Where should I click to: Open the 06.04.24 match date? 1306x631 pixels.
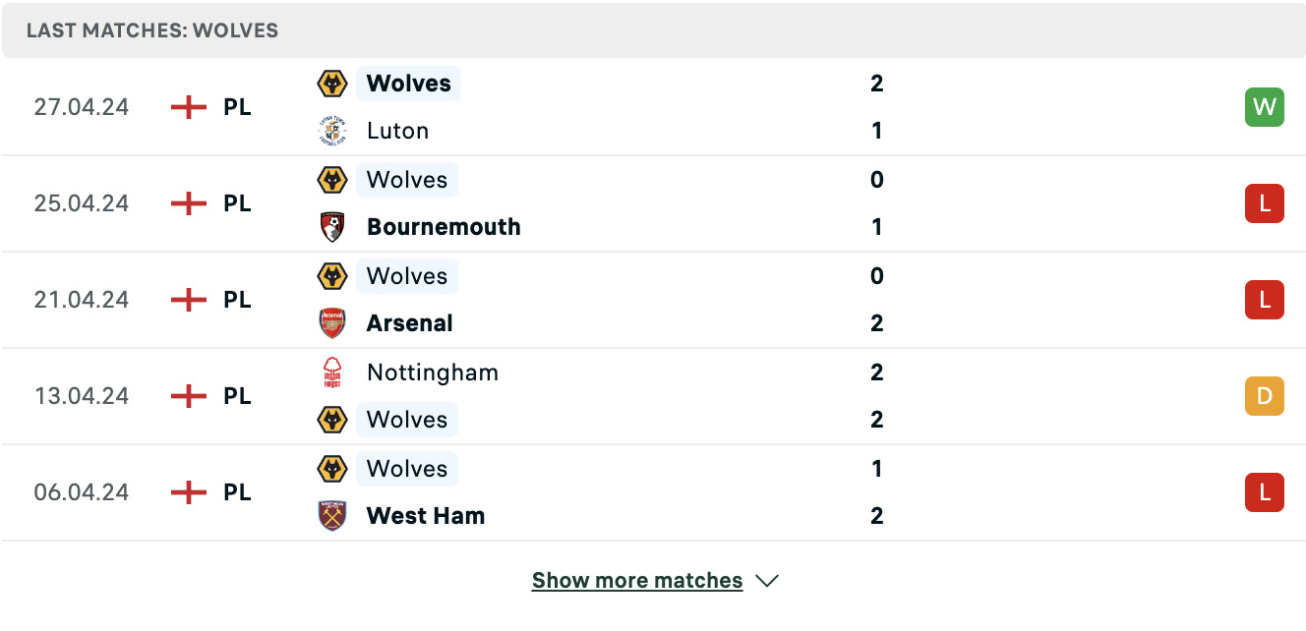pos(82,492)
